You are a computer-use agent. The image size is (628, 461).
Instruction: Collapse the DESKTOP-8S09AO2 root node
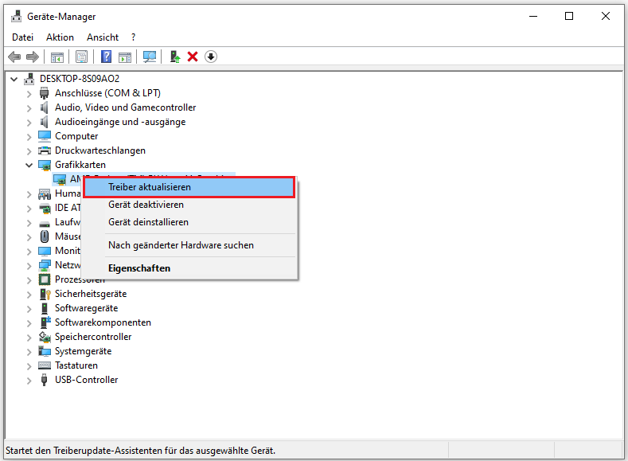coord(14,80)
